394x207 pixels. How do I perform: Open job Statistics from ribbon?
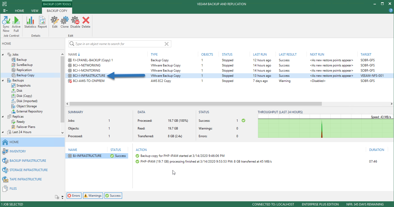(x=30, y=22)
